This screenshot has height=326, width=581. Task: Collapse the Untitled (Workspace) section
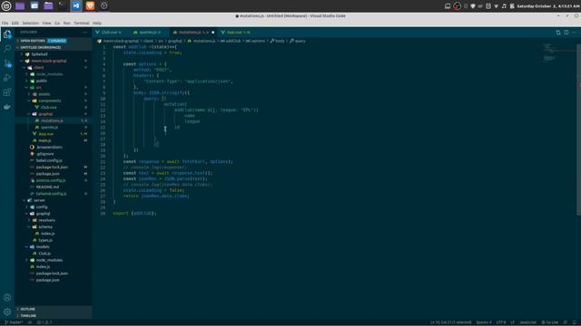pyautogui.click(x=54, y=47)
